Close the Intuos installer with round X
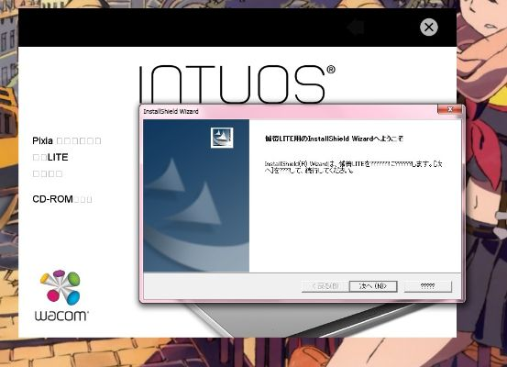Viewport: 507px width, 367px height. pos(429,28)
